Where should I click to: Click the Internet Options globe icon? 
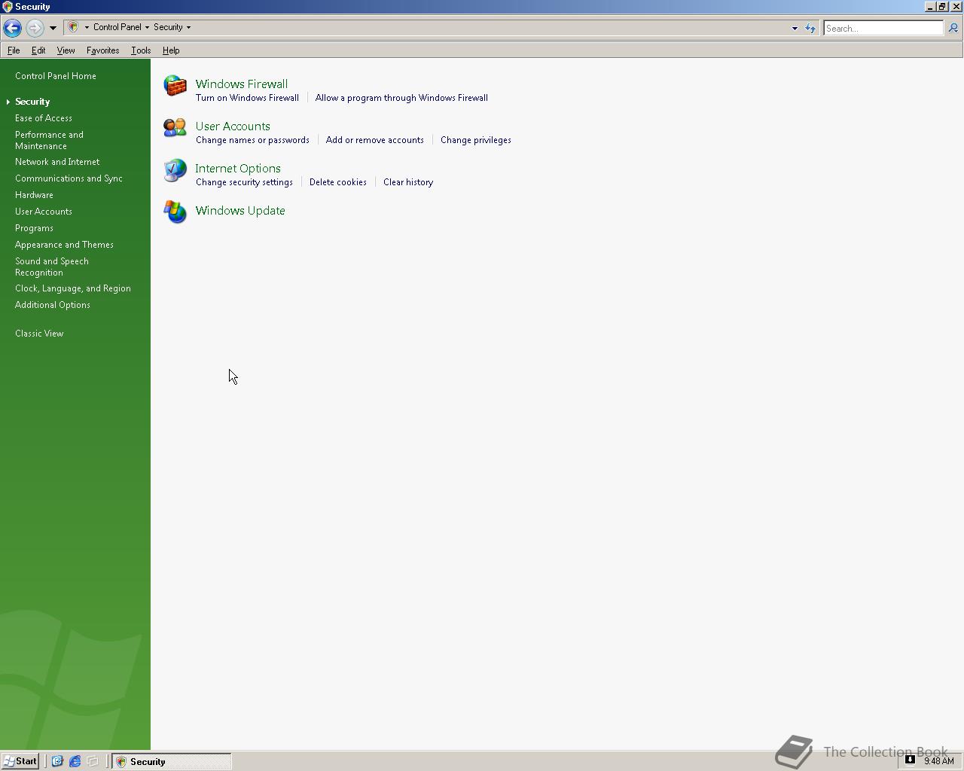point(175,170)
